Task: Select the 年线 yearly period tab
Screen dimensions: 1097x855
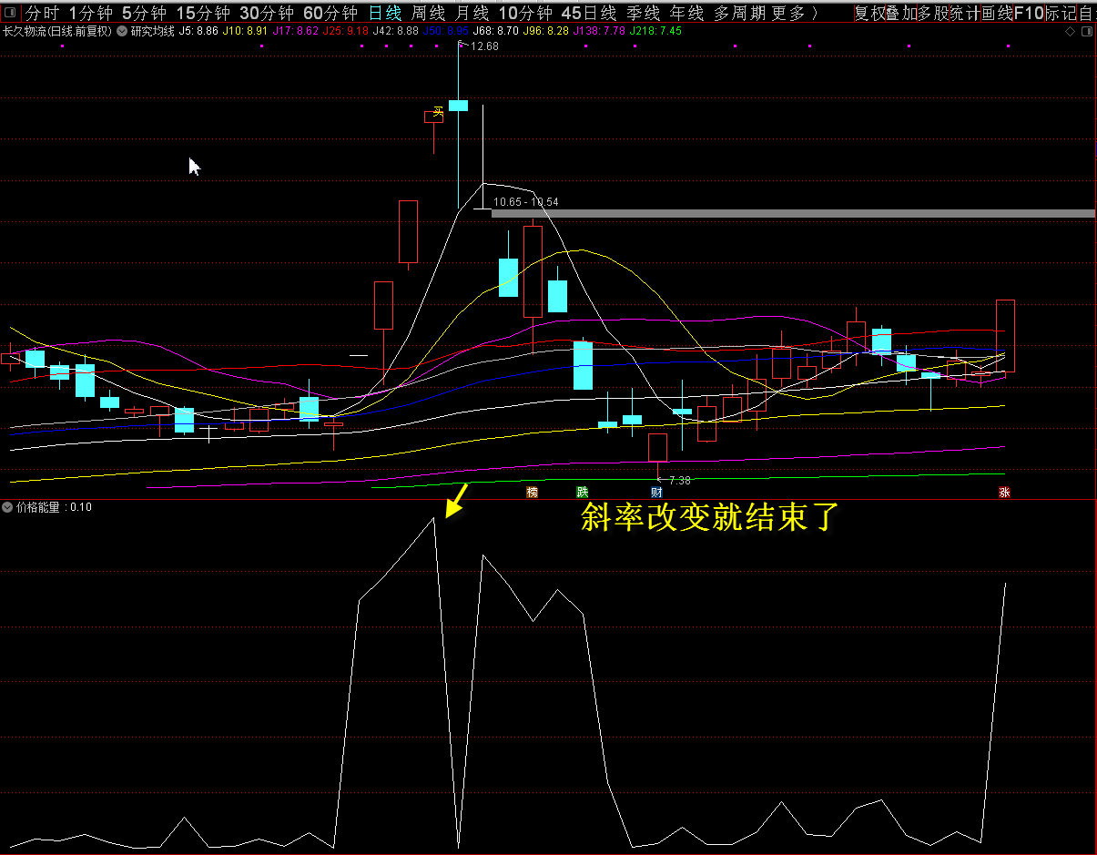Action: [x=687, y=13]
